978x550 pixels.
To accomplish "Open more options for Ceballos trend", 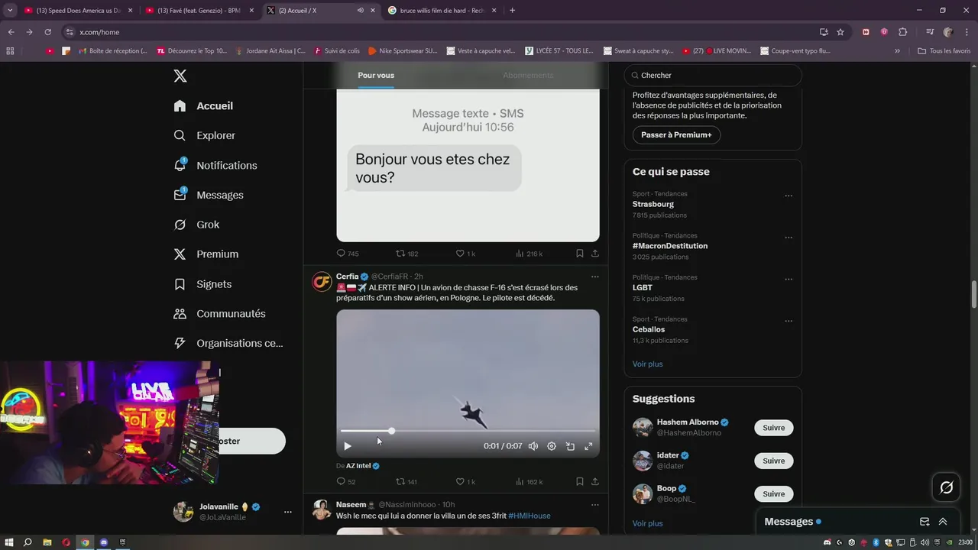I will [789, 321].
